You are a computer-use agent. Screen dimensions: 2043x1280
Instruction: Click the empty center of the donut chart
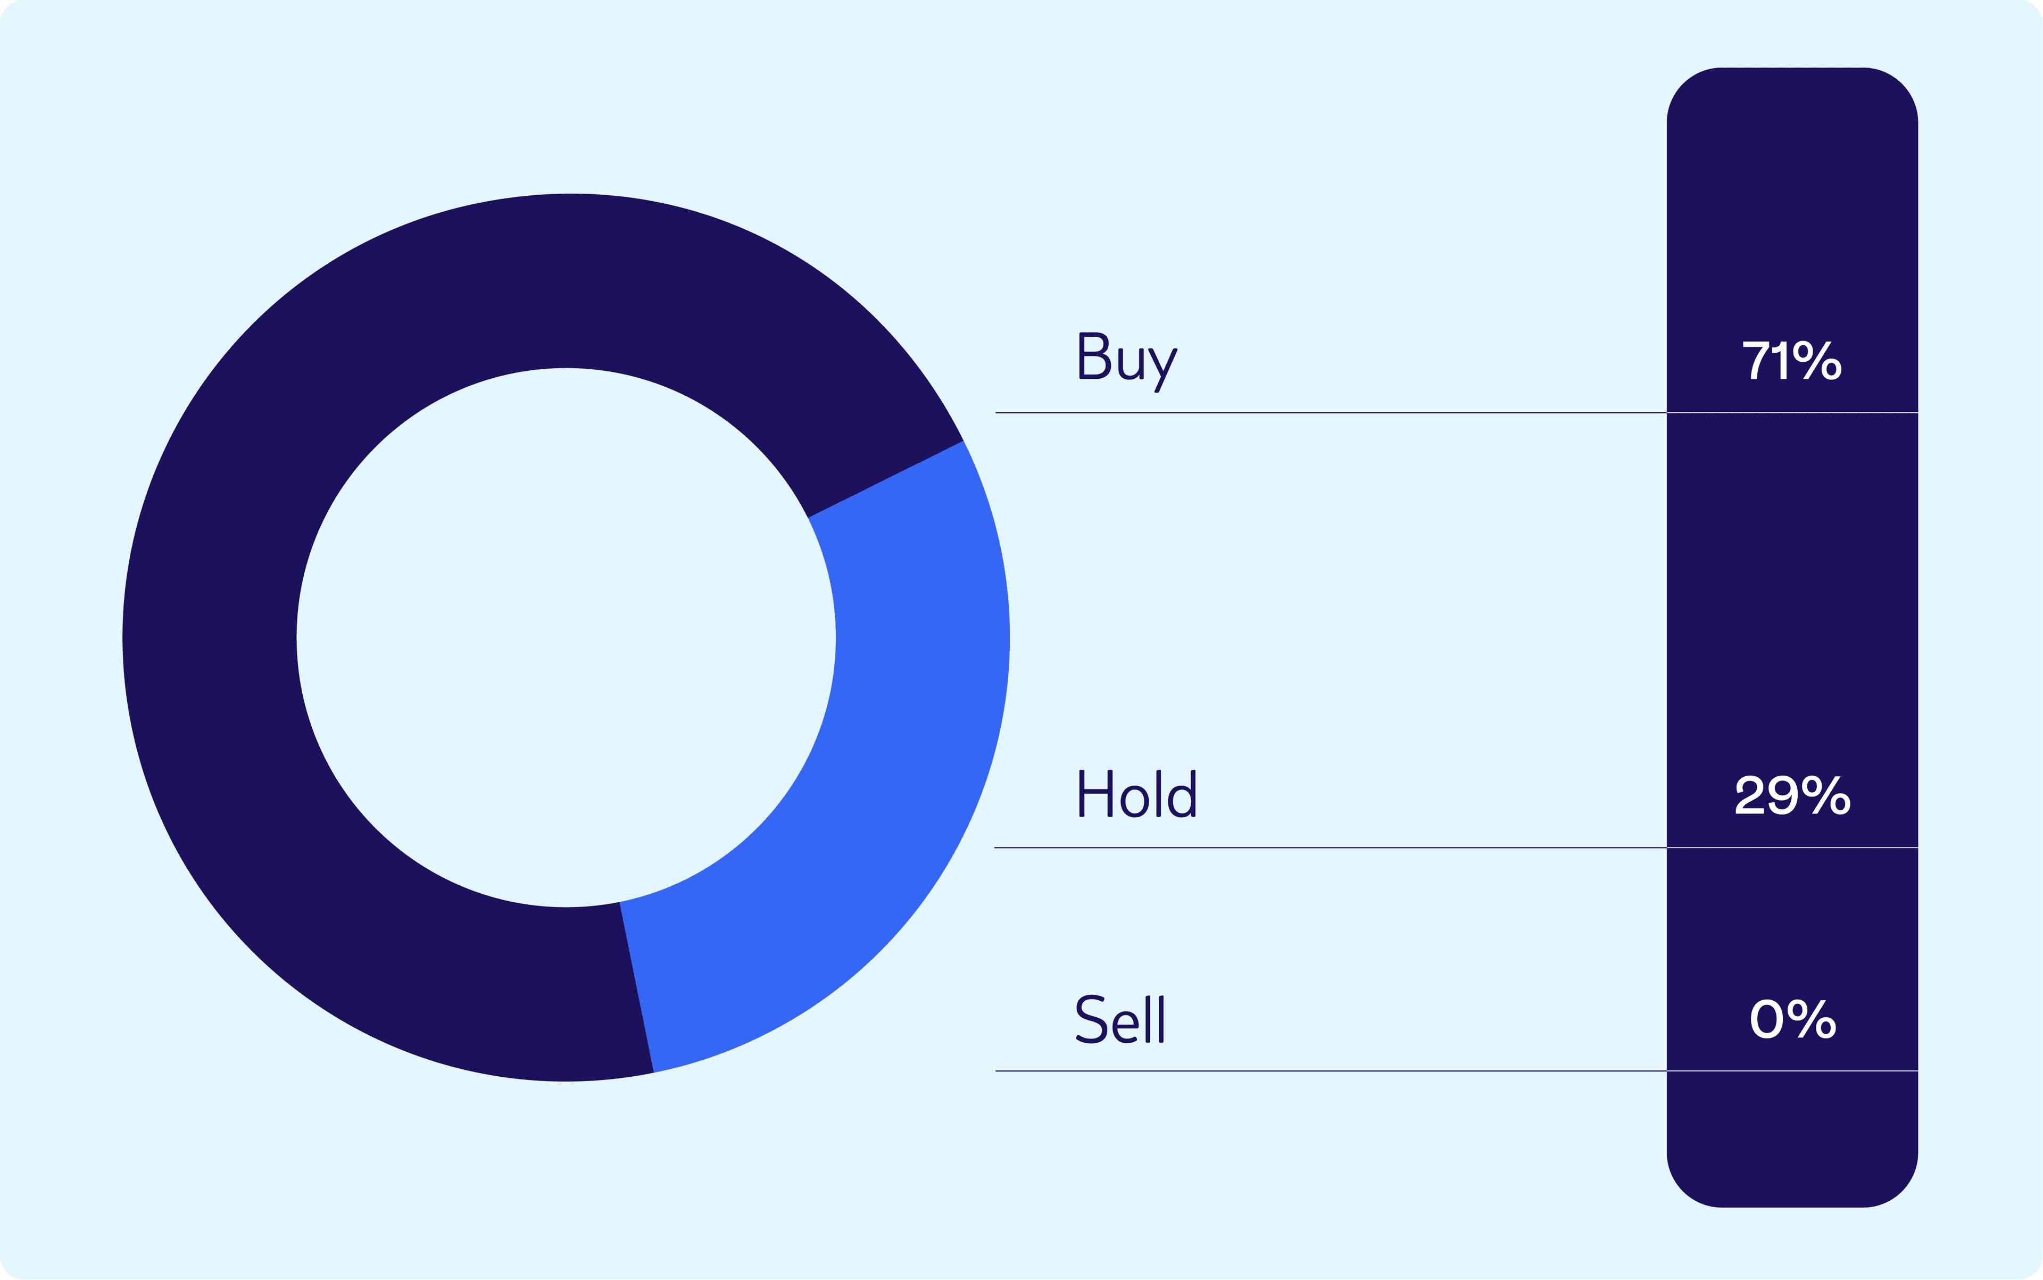[566, 637]
